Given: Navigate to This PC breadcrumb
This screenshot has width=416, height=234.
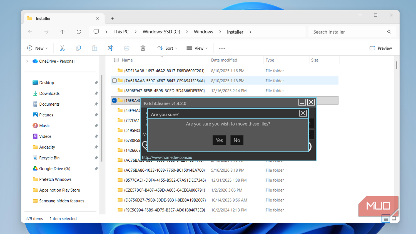Looking at the screenshot, I should pyautogui.click(x=121, y=32).
